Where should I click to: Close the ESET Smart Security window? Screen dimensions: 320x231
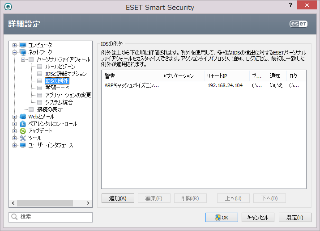[307, 5]
